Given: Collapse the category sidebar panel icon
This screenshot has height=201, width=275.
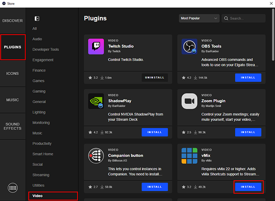Looking at the screenshot, I should pyautogui.click(x=37, y=19).
